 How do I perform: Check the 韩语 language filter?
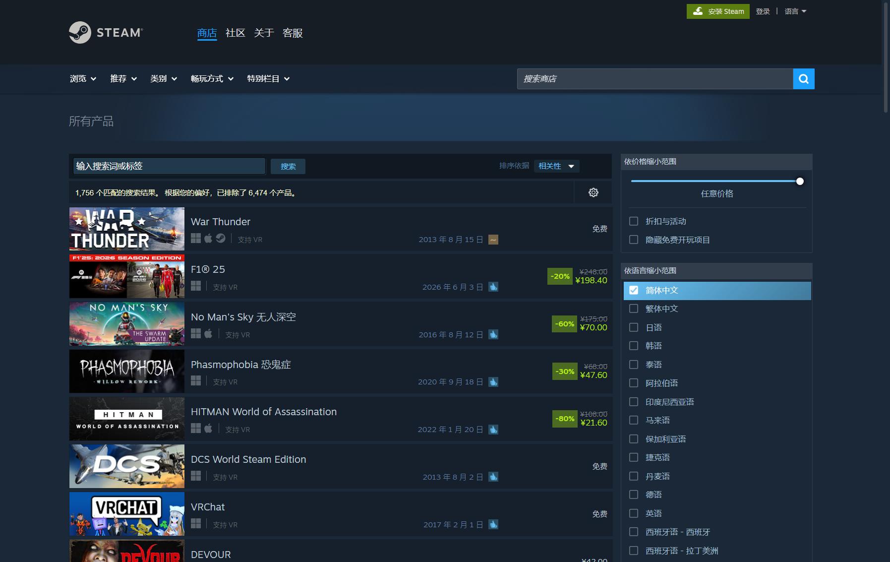[x=633, y=346]
